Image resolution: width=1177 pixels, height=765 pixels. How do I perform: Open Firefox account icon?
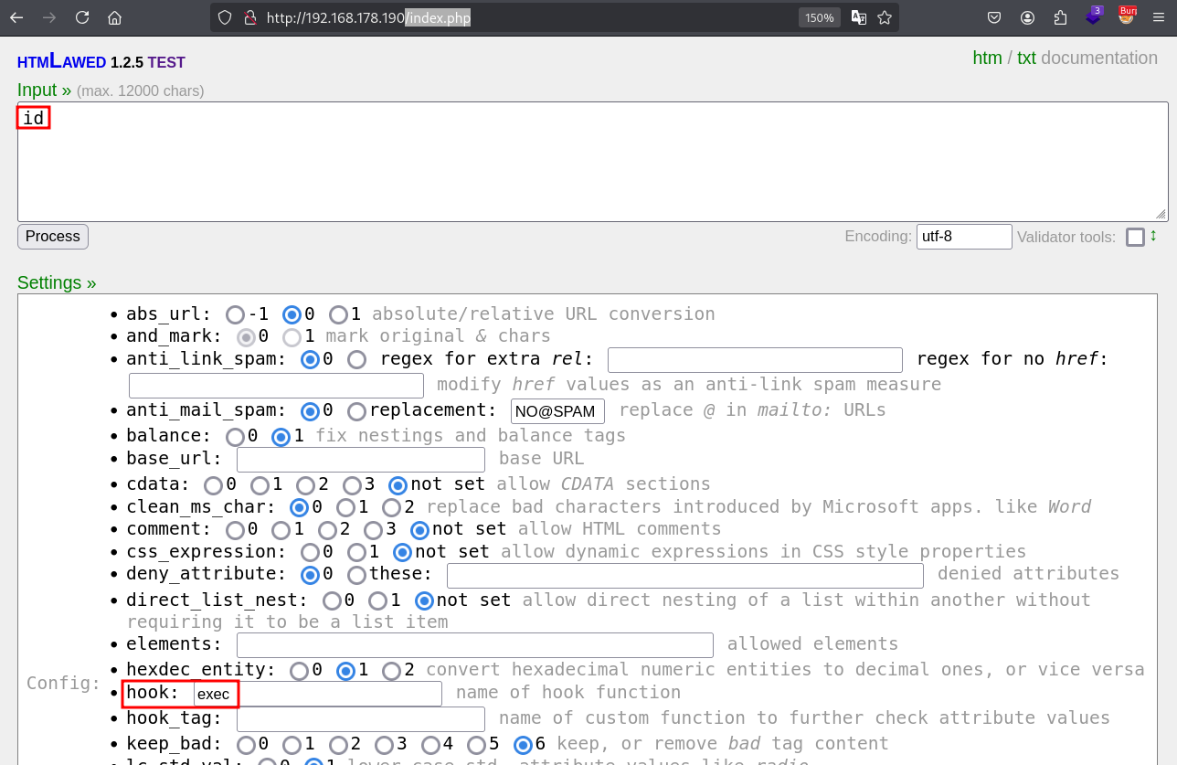pyautogui.click(x=1028, y=17)
